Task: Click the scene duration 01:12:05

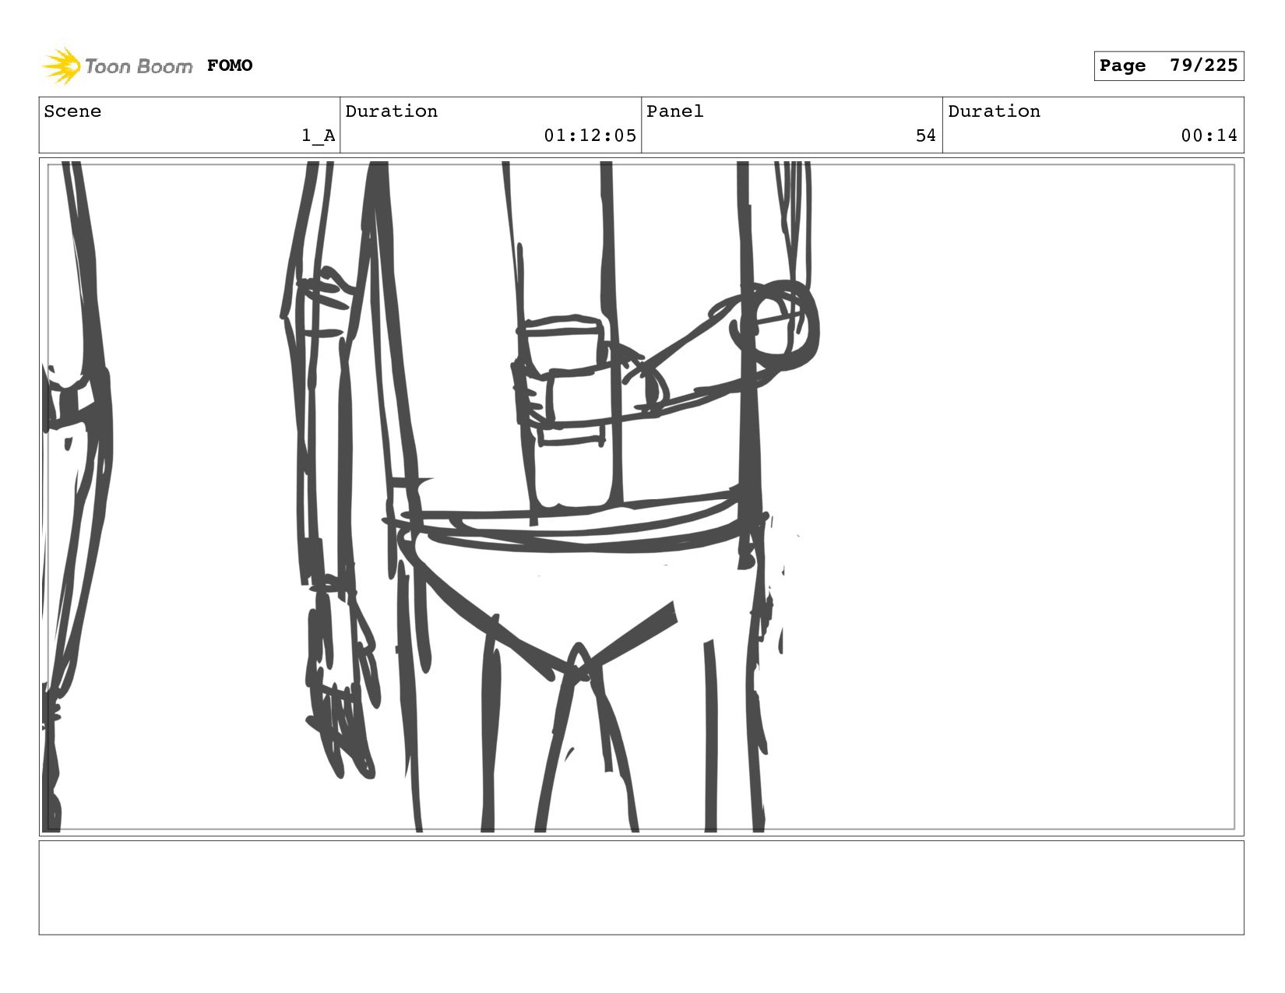Action: click(x=590, y=136)
